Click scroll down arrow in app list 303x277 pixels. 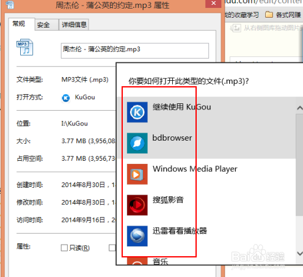pos(299,253)
